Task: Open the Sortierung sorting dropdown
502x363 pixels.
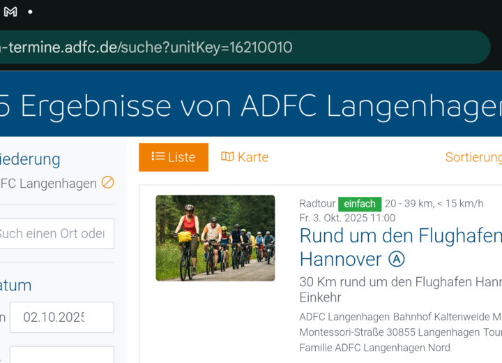Action: coord(473,157)
